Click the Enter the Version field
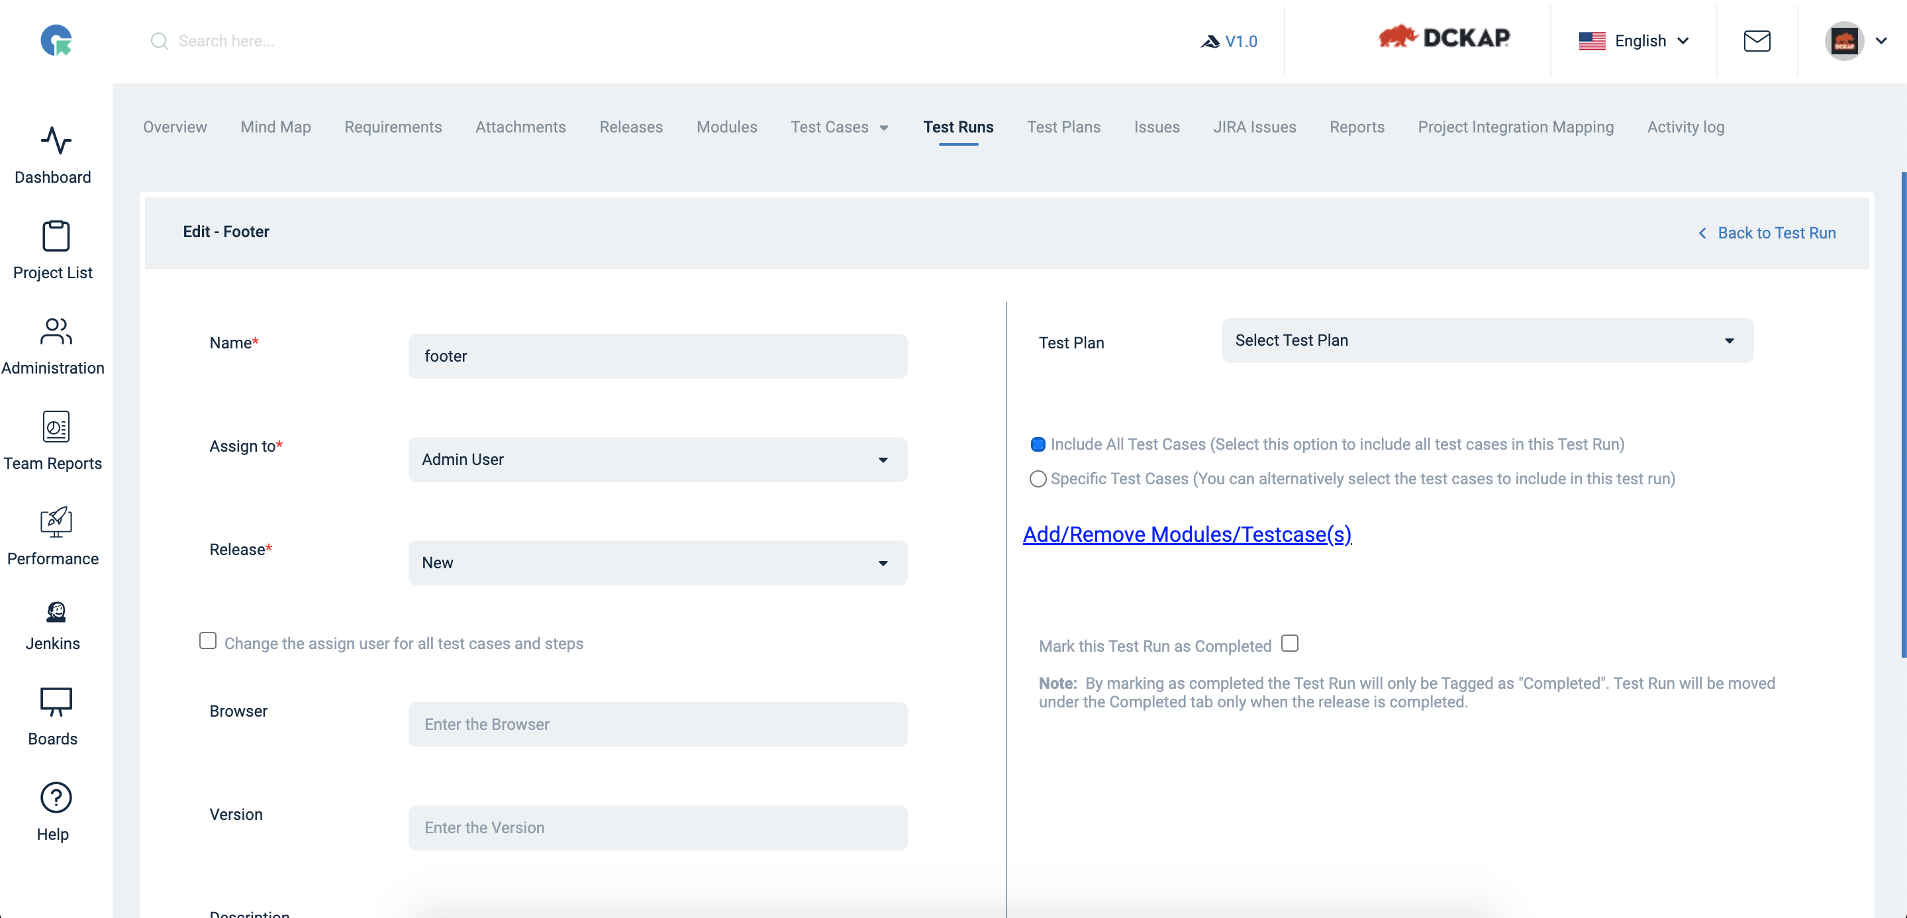The image size is (1907, 918). point(658,829)
